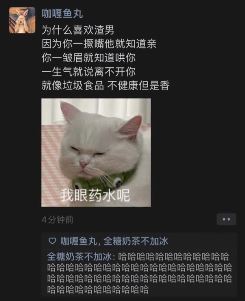Click the cat's closed eyes in the photo

pos(87,151)
